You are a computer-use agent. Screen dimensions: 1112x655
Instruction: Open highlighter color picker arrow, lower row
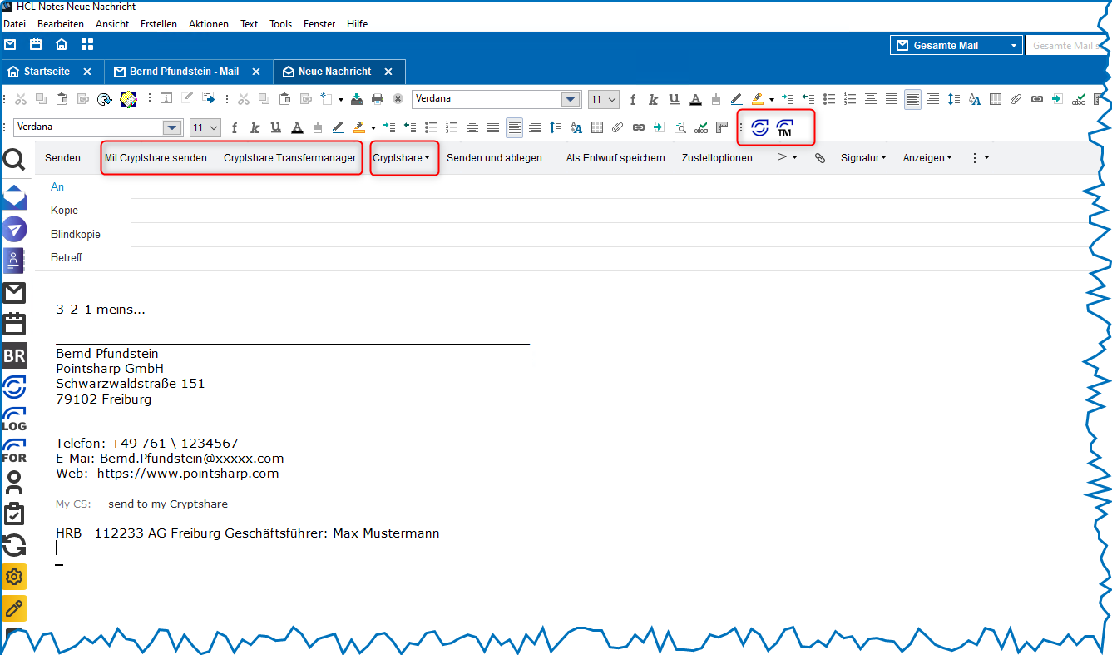(x=373, y=128)
